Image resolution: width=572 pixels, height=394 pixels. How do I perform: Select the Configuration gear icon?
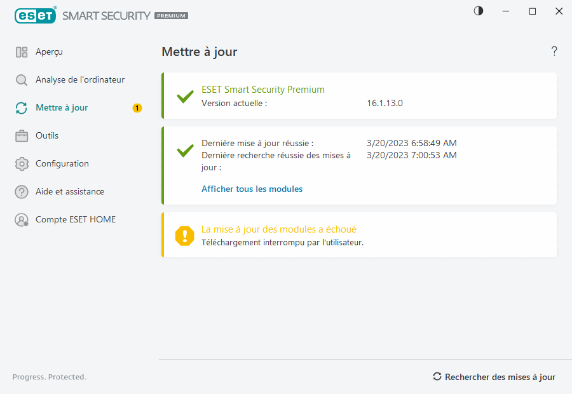21,163
